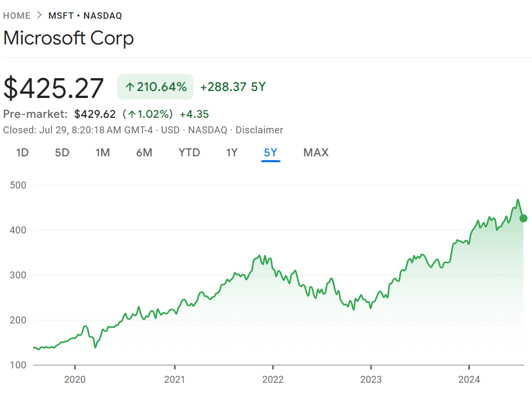Viewport: 532px width, 393px height.
Task: Click the Microsoft Corp heading
Action: 69,39
